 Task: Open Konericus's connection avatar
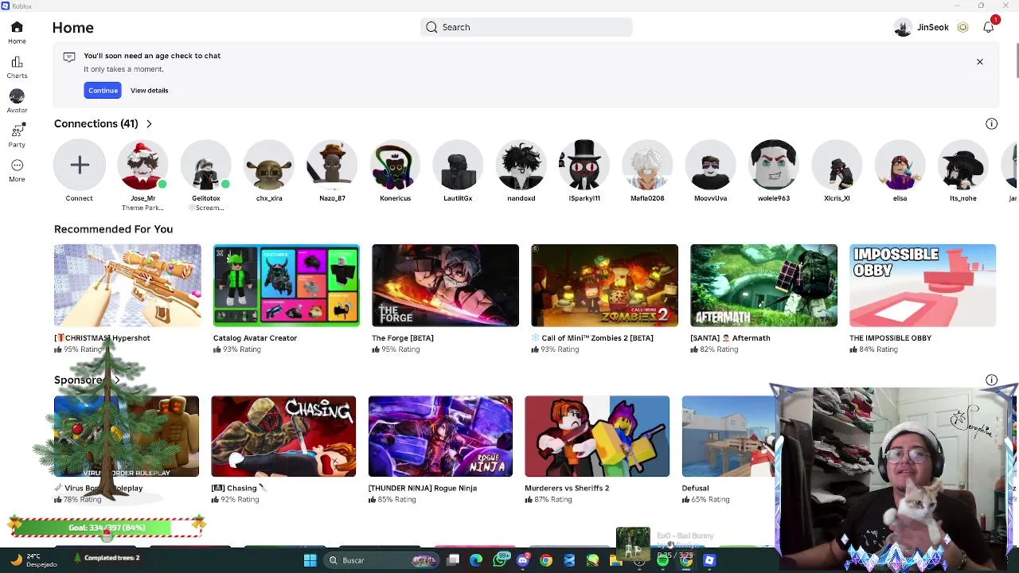click(395, 165)
